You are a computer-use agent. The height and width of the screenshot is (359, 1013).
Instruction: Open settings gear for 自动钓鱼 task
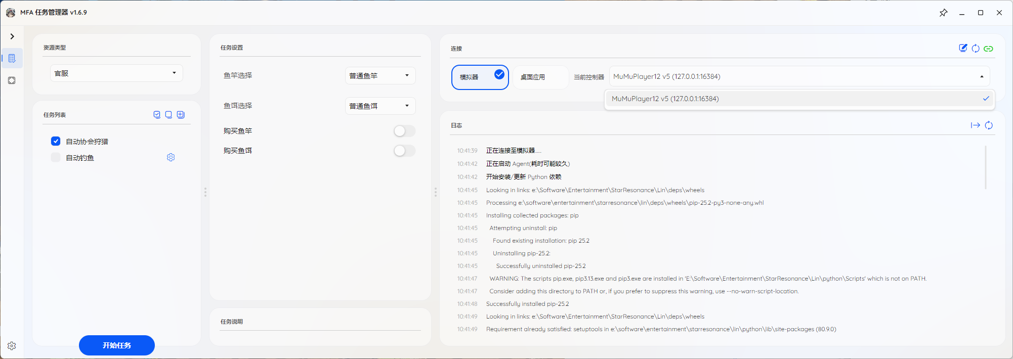171,158
